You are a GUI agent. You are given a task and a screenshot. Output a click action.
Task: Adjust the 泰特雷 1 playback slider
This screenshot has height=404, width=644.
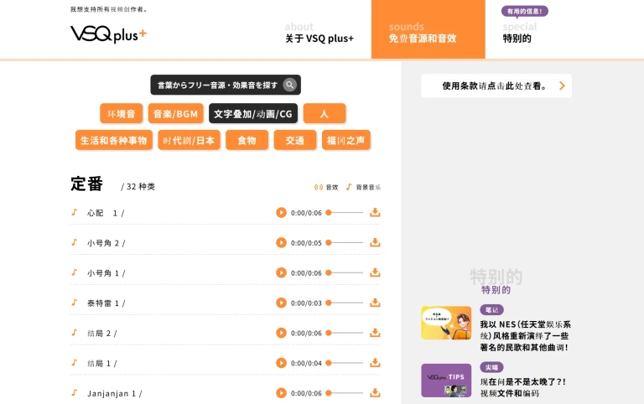coord(344,303)
